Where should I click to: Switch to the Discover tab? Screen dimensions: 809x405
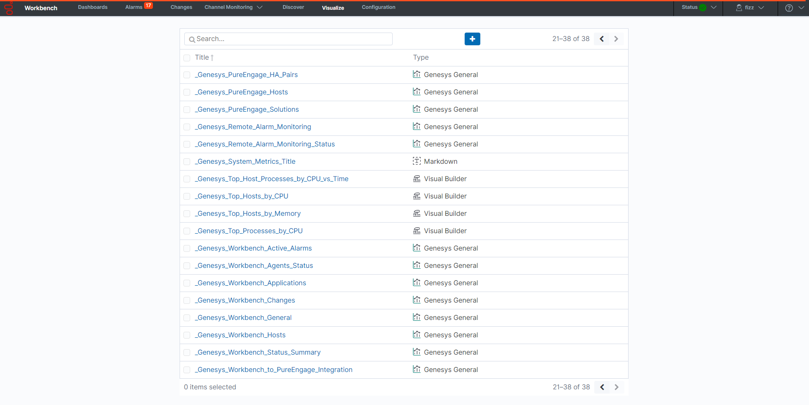point(293,7)
